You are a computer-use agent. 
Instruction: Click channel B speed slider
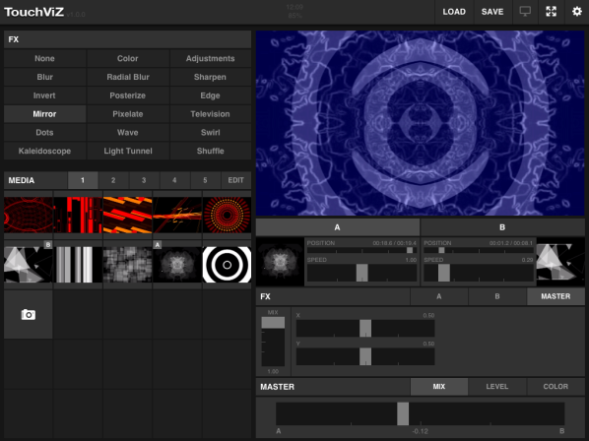tap(479, 273)
